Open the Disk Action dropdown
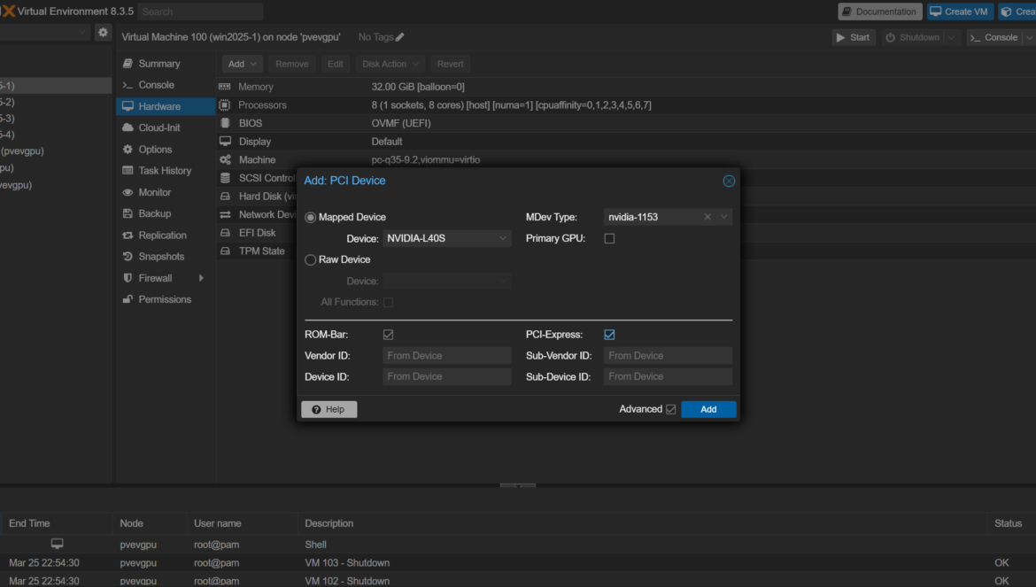The height and width of the screenshot is (587, 1036). 390,64
